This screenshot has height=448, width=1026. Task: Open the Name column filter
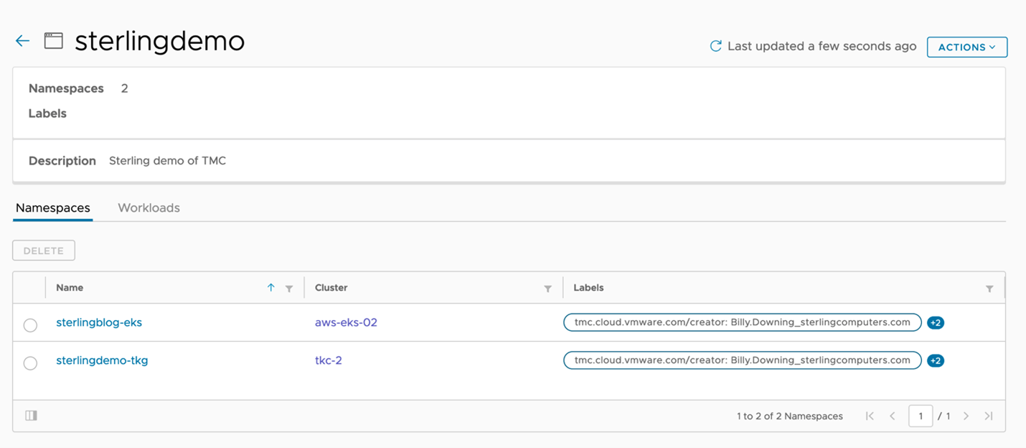coord(289,289)
